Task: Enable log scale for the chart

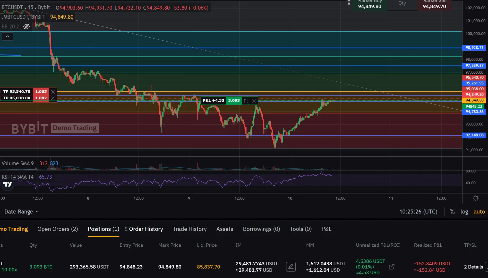Action: pyautogui.click(x=464, y=212)
